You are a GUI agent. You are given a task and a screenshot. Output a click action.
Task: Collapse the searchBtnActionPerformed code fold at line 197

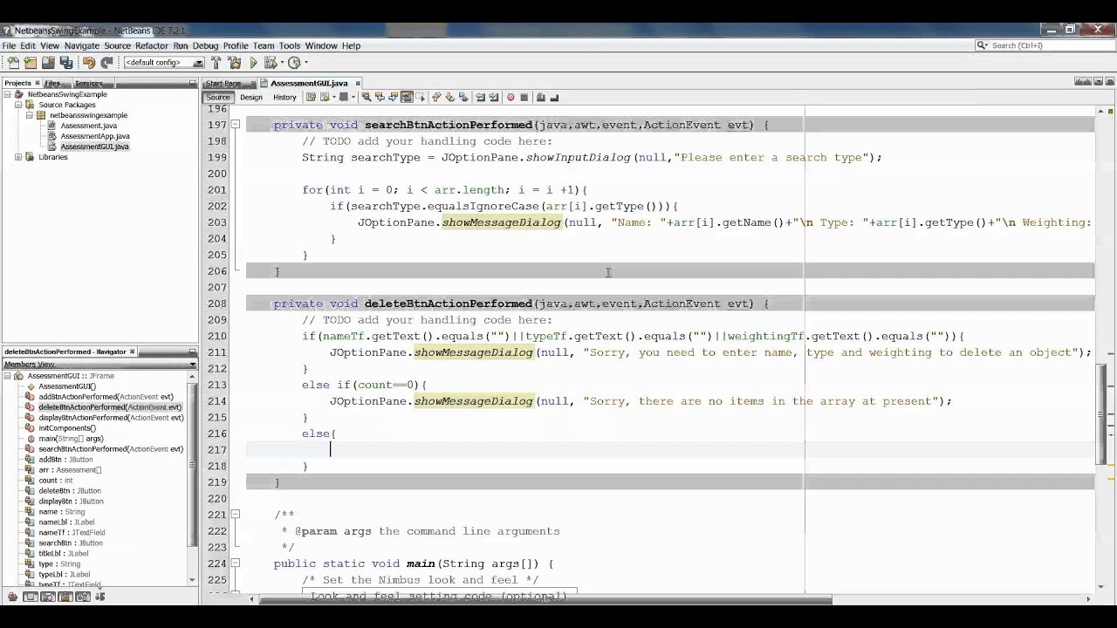[x=235, y=125]
